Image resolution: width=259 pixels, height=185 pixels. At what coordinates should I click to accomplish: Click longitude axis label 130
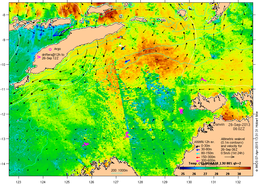tap(189, 182)
